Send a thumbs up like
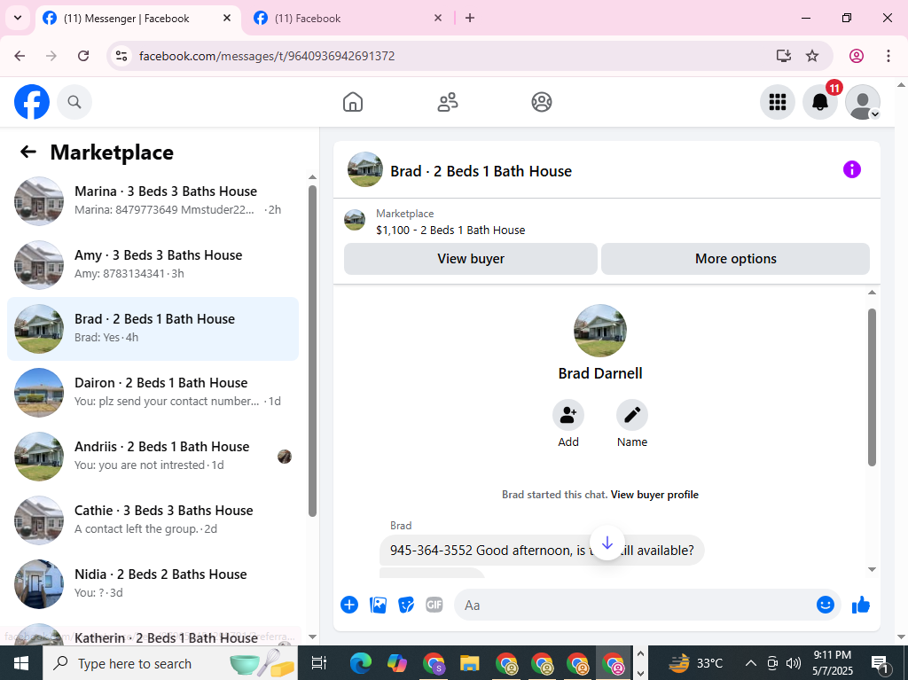 [x=861, y=606]
